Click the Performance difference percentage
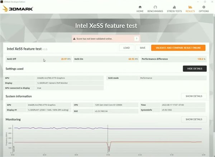 tap(201, 59)
